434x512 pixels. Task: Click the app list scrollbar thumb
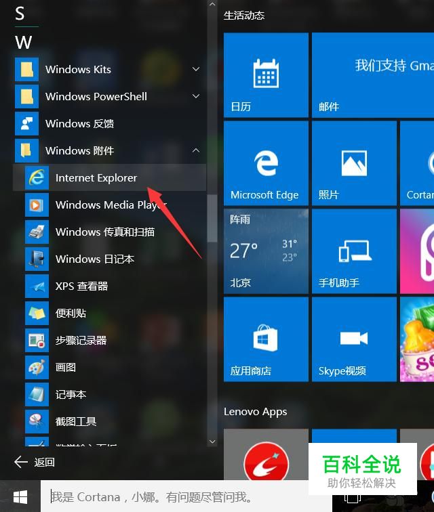tap(212, 218)
